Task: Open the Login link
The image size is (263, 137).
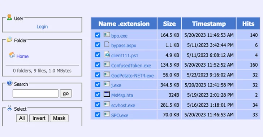Action: point(42,27)
